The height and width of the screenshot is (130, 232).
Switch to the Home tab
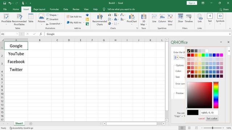click(16, 9)
